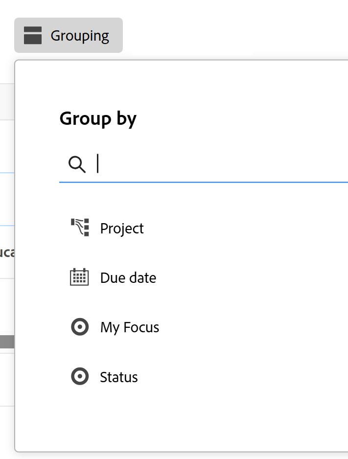Click the "Group by" heading
The image size is (348, 459).
click(x=98, y=118)
